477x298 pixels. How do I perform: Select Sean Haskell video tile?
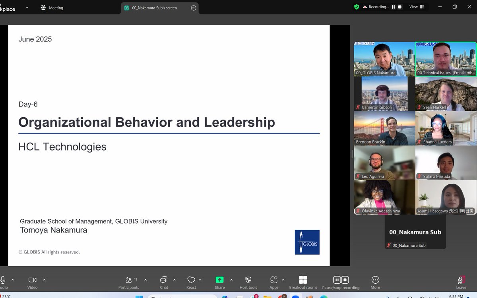[x=446, y=93]
